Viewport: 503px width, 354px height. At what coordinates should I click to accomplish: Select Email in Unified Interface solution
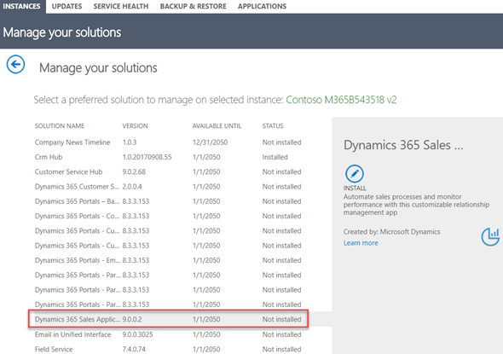(x=168, y=334)
